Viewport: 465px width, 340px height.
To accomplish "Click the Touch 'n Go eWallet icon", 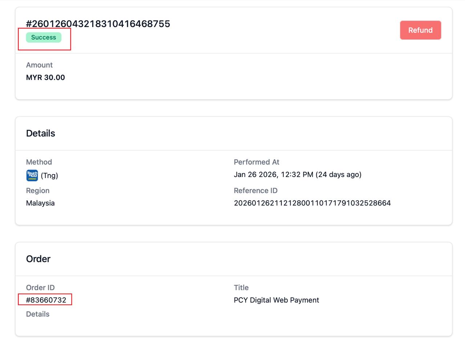I will tap(32, 175).
